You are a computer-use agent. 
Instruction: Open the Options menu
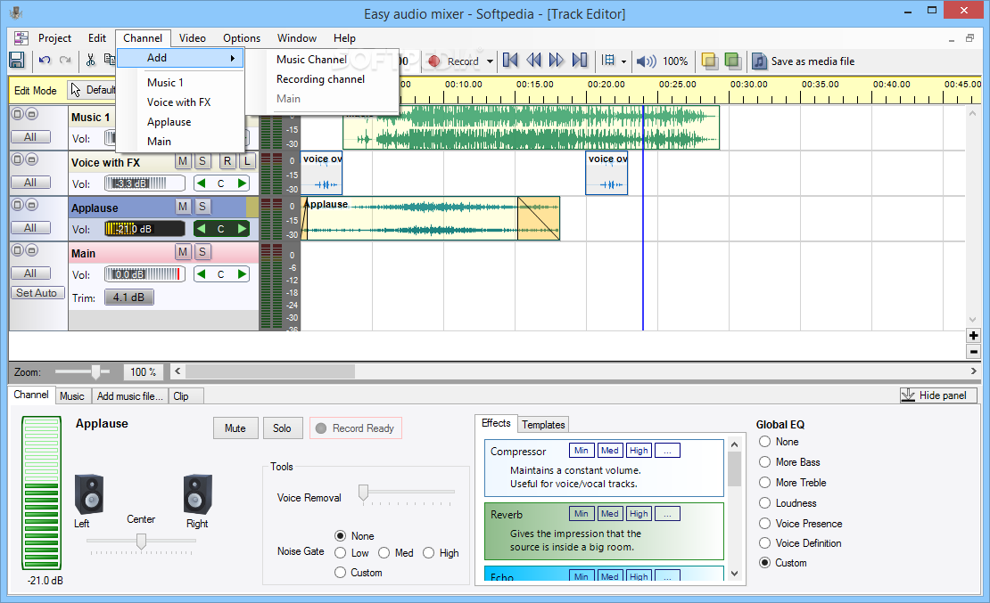click(241, 37)
